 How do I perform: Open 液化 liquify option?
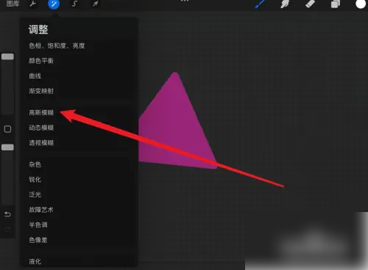coord(35,261)
